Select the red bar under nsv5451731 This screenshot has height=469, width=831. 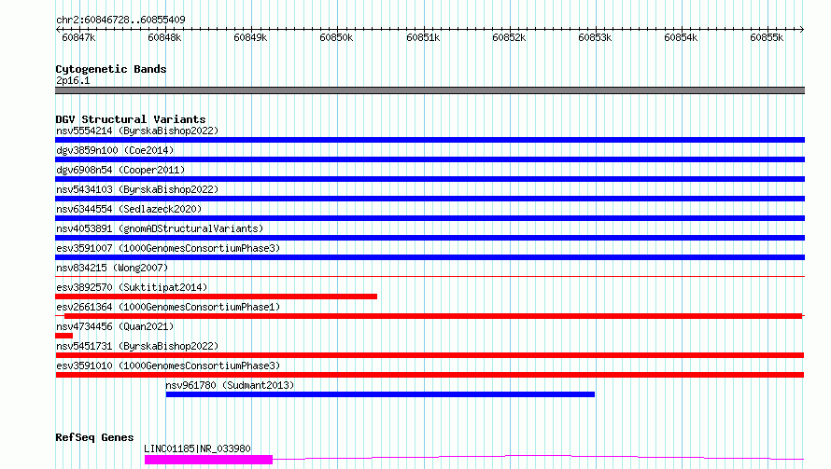(x=430, y=355)
